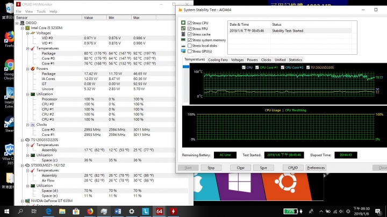Open Wise Care 365 desktop shortcut

tap(9, 154)
